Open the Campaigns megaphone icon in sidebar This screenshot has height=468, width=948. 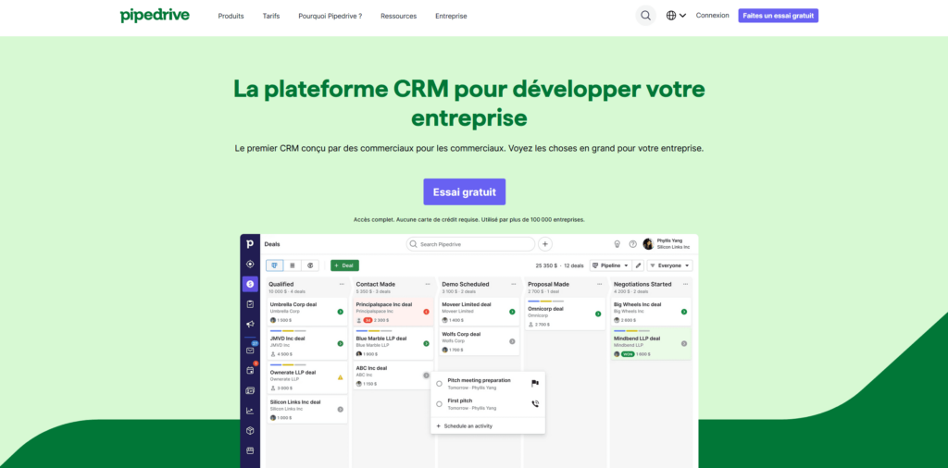click(250, 325)
